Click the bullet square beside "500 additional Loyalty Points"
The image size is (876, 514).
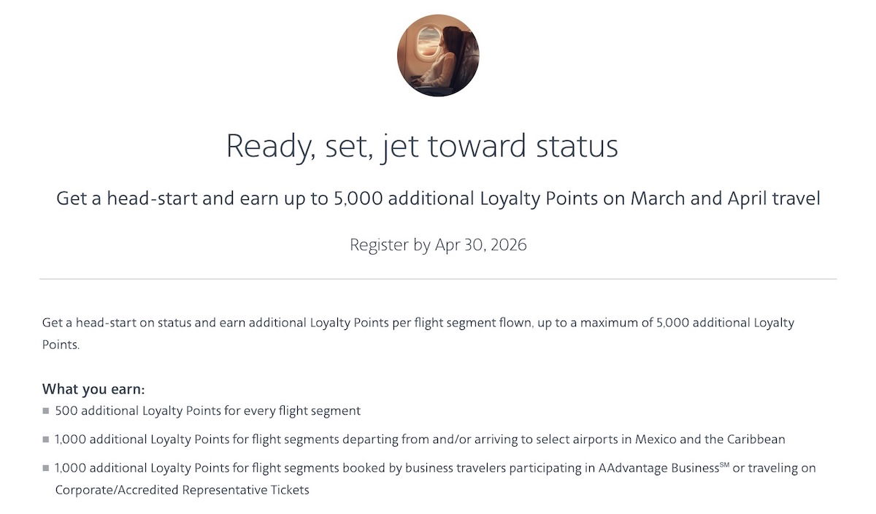pos(46,412)
